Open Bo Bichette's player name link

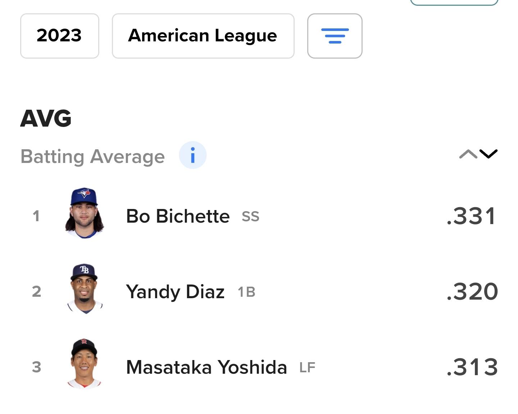tap(178, 217)
